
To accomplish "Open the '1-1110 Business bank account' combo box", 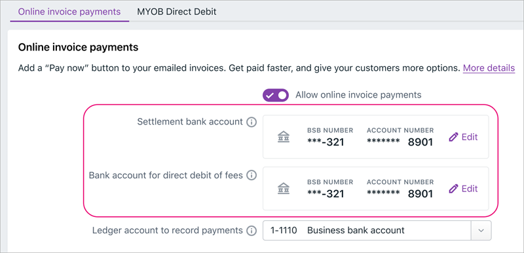I will pyautogui.click(x=377, y=230).
